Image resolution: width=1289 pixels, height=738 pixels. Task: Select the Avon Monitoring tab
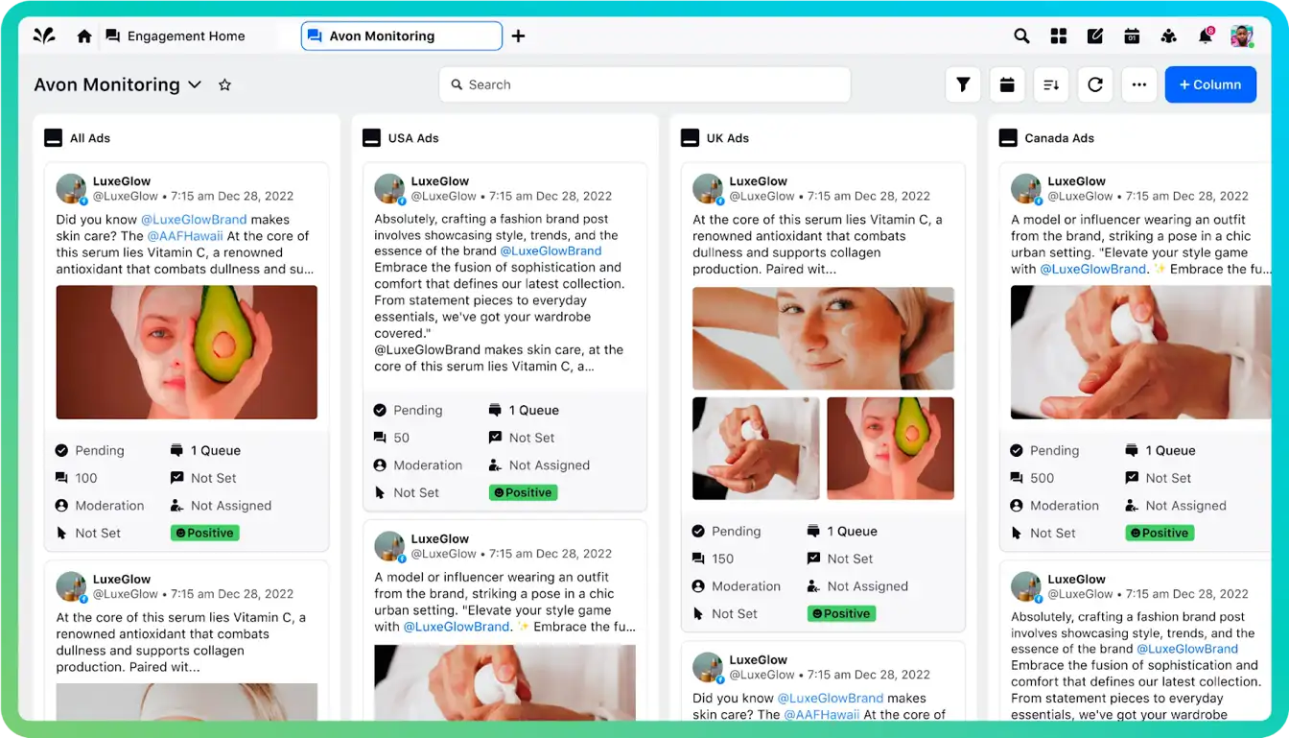point(401,36)
